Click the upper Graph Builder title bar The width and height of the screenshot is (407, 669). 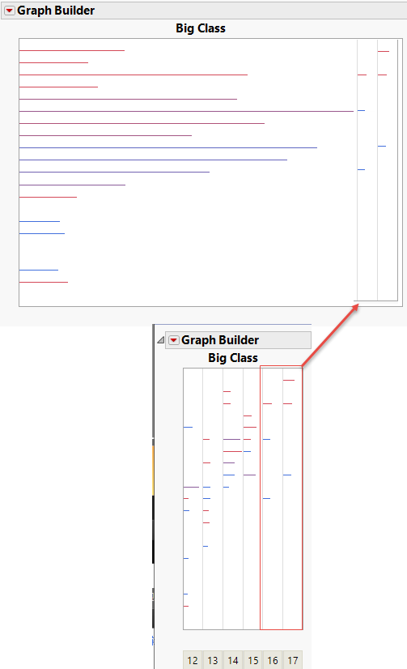[204, 11]
